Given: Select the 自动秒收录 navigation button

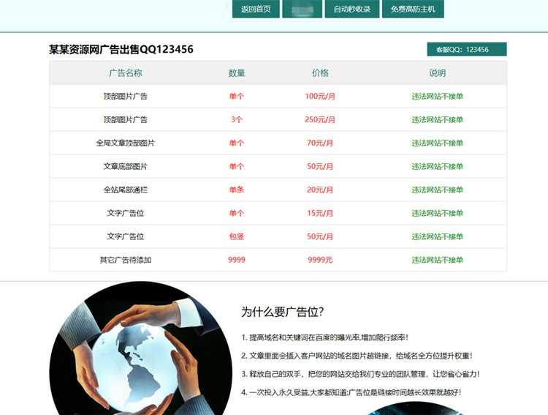Looking at the screenshot, I should [x=352, y=9].
